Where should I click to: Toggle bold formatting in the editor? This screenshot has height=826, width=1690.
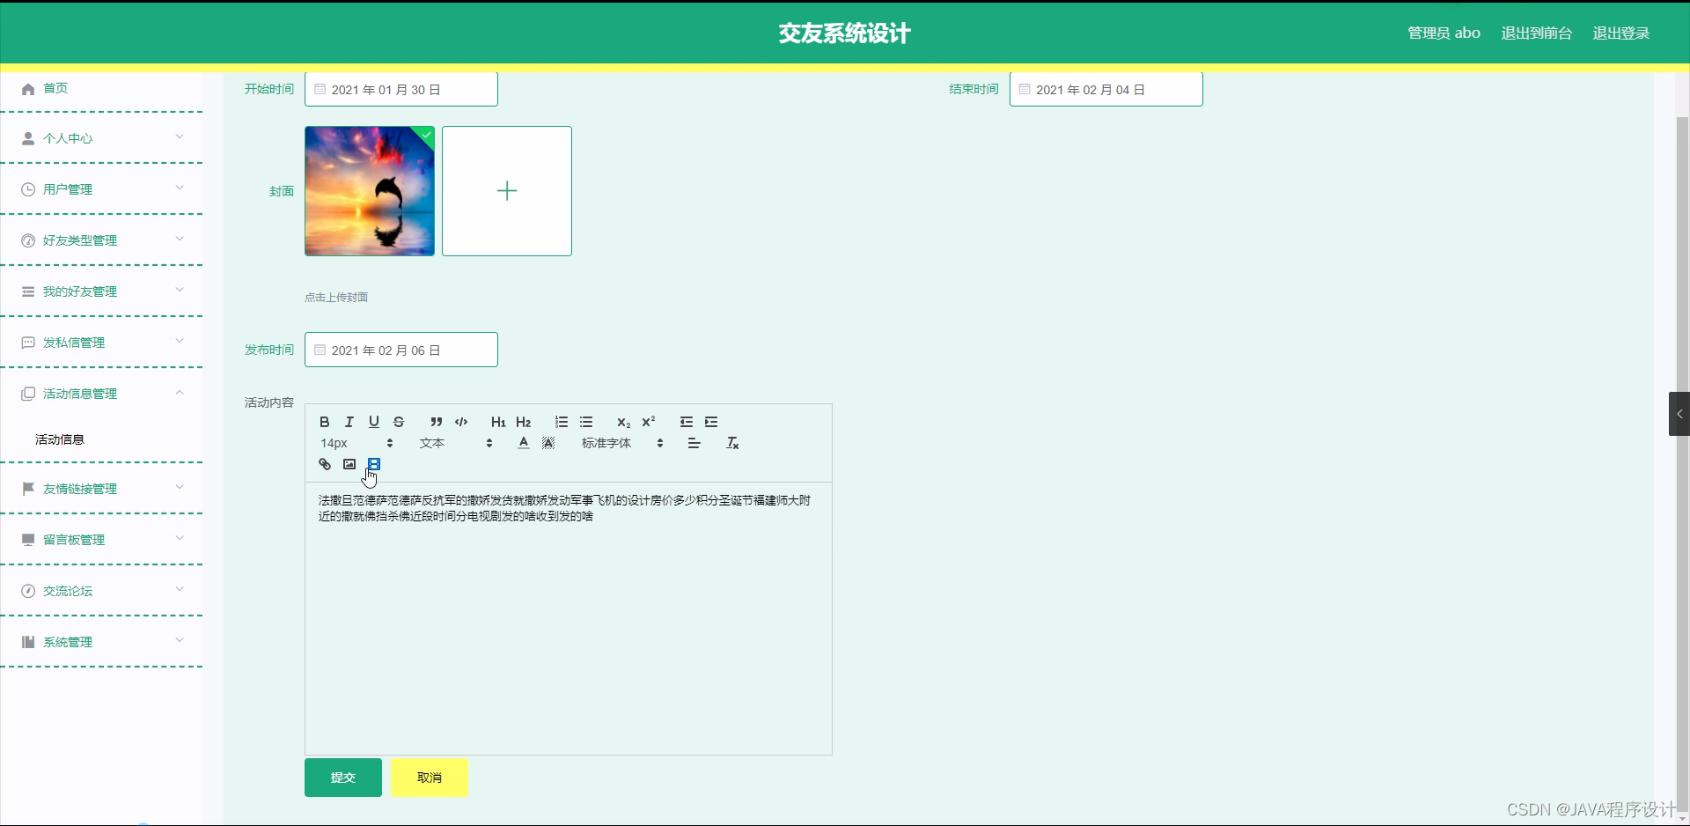click(324, 422)
